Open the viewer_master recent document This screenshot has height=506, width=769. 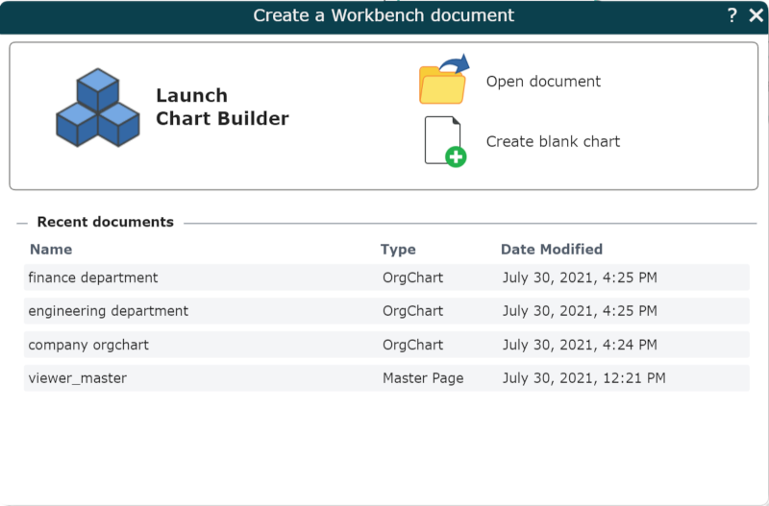click(78, 378)
